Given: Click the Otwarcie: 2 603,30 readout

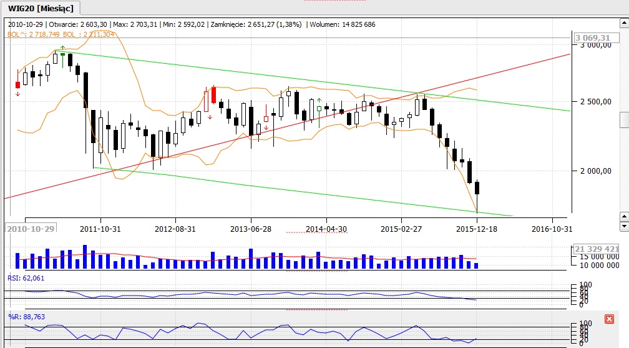Looking at the screenshot, I should click(78, 24).
